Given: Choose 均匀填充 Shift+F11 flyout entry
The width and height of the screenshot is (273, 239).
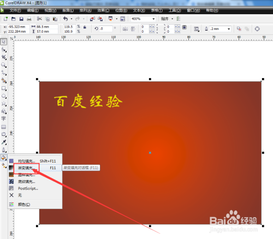Looking at the screenshot, I should tap(35, 161).
